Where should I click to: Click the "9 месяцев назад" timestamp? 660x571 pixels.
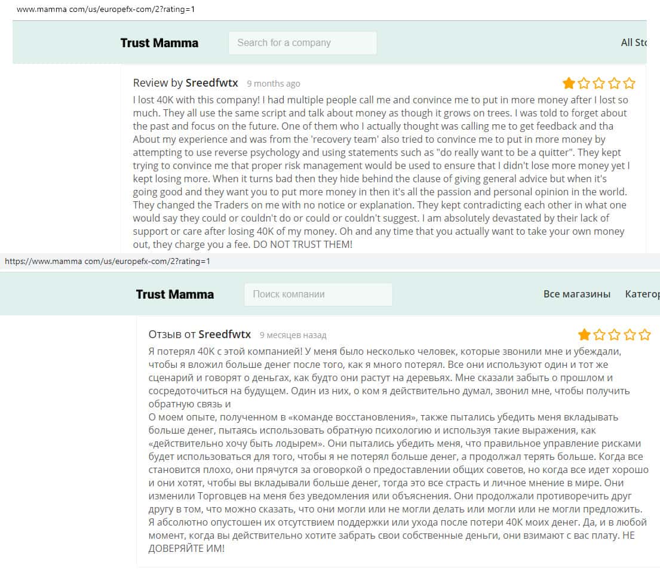[x=293, y=335]
